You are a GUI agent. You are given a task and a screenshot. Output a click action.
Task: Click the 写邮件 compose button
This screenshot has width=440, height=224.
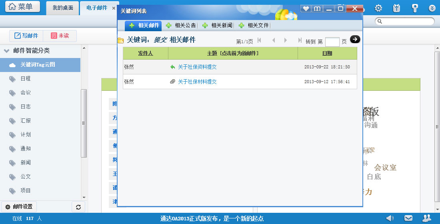pos(26,36)
